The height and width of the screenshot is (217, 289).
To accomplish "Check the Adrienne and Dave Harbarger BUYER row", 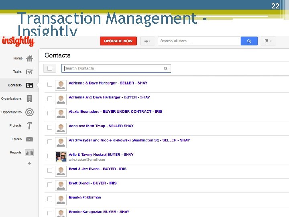I will point(50,99).
